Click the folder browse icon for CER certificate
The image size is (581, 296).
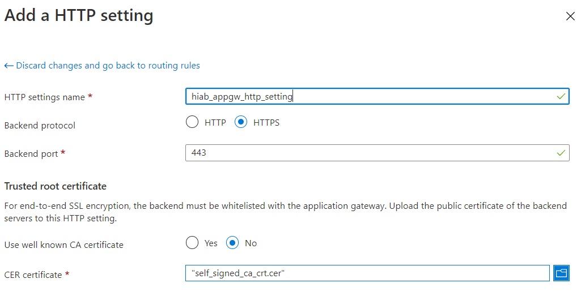click(561, 273)
